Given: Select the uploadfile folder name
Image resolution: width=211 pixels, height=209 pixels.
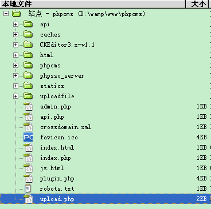Looking at the screenshot, I should click(57, 96).
